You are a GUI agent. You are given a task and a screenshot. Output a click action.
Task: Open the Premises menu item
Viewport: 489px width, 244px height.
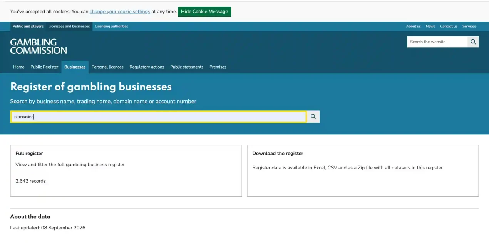click(x=218, y=67)
